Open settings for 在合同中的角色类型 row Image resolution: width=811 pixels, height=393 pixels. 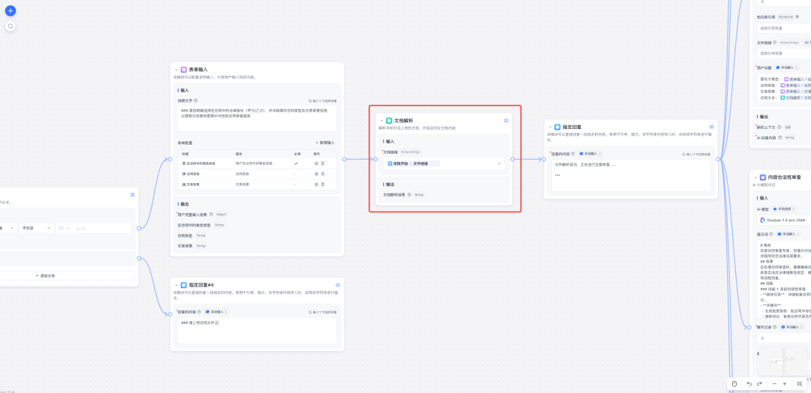pyautogui.click(x=317, y=163)
